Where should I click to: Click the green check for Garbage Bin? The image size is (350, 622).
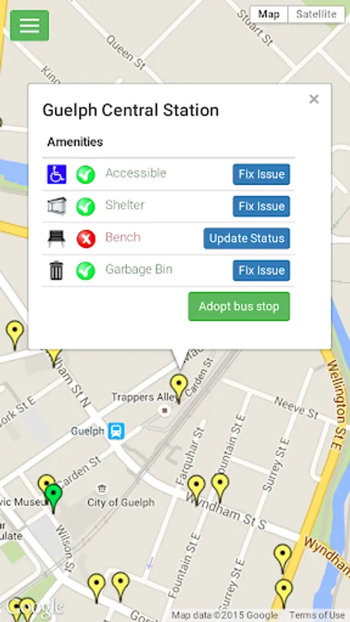pos(86,271)
